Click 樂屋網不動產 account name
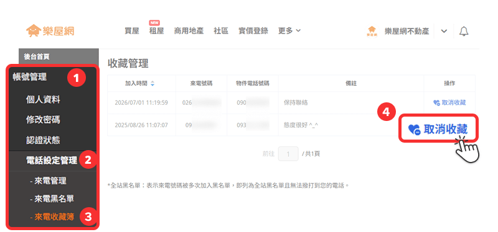498x232 pixels. (406, 31)
